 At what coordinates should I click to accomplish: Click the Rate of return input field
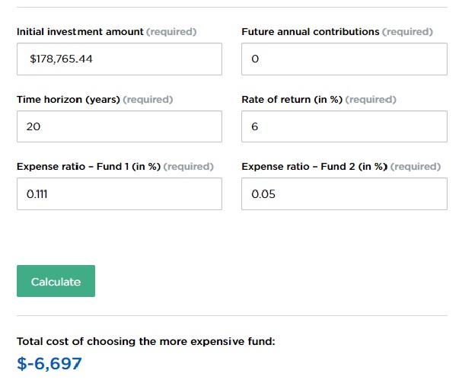[344, 126]
